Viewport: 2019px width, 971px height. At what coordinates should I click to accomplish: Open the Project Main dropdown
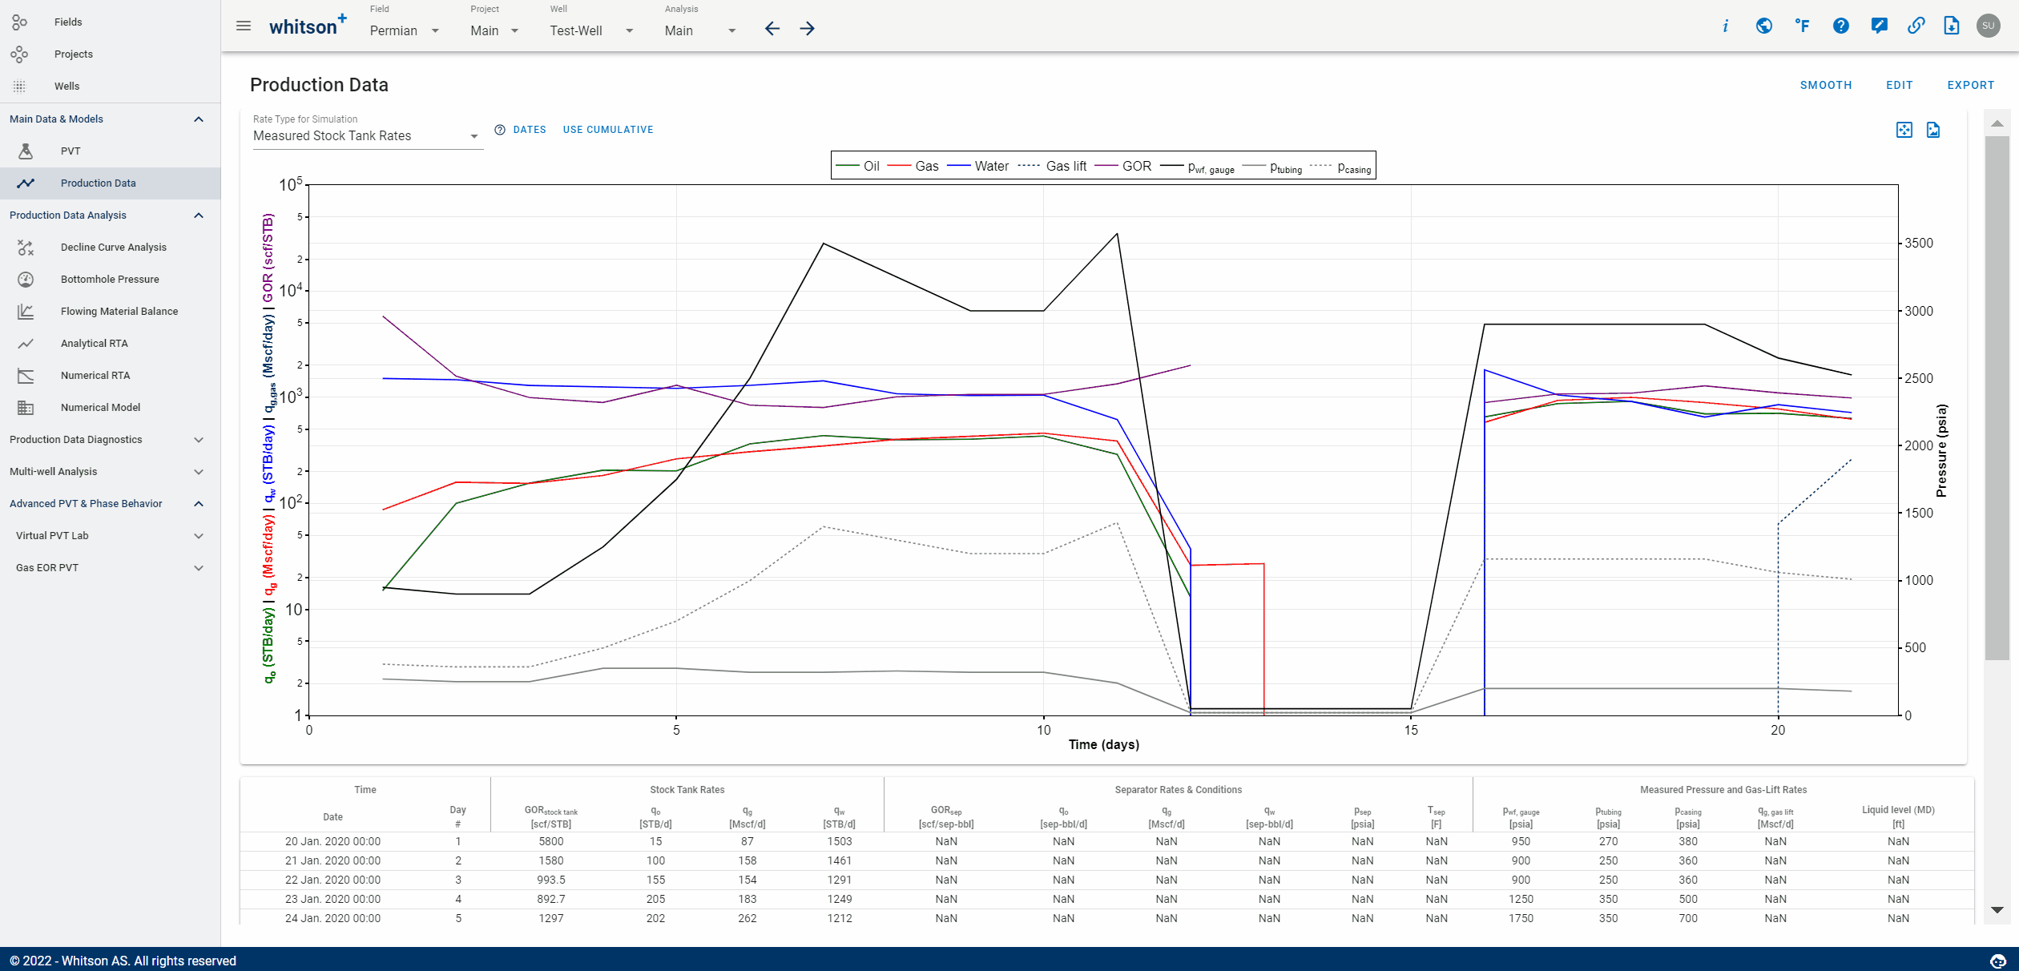495,30
